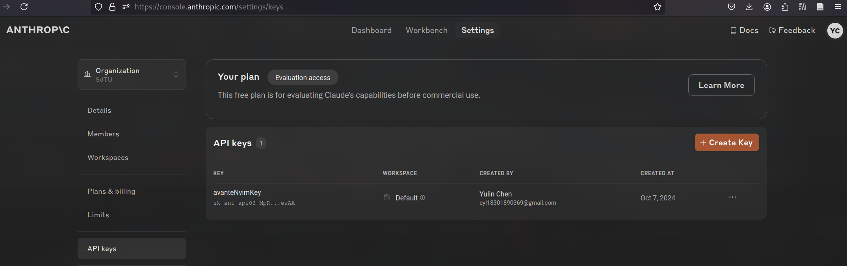Screen dimensions: 847x266
Task: Switch to the Dashboard tab
Action: click(x=371, y=30)
